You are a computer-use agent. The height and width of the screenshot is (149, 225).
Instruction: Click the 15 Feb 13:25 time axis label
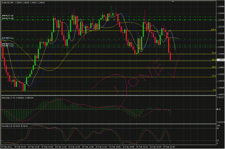click(101, 147)
